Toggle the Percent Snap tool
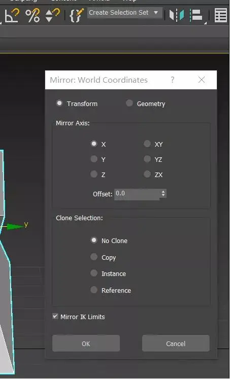 pyautogui.click(x=32, y=16)
